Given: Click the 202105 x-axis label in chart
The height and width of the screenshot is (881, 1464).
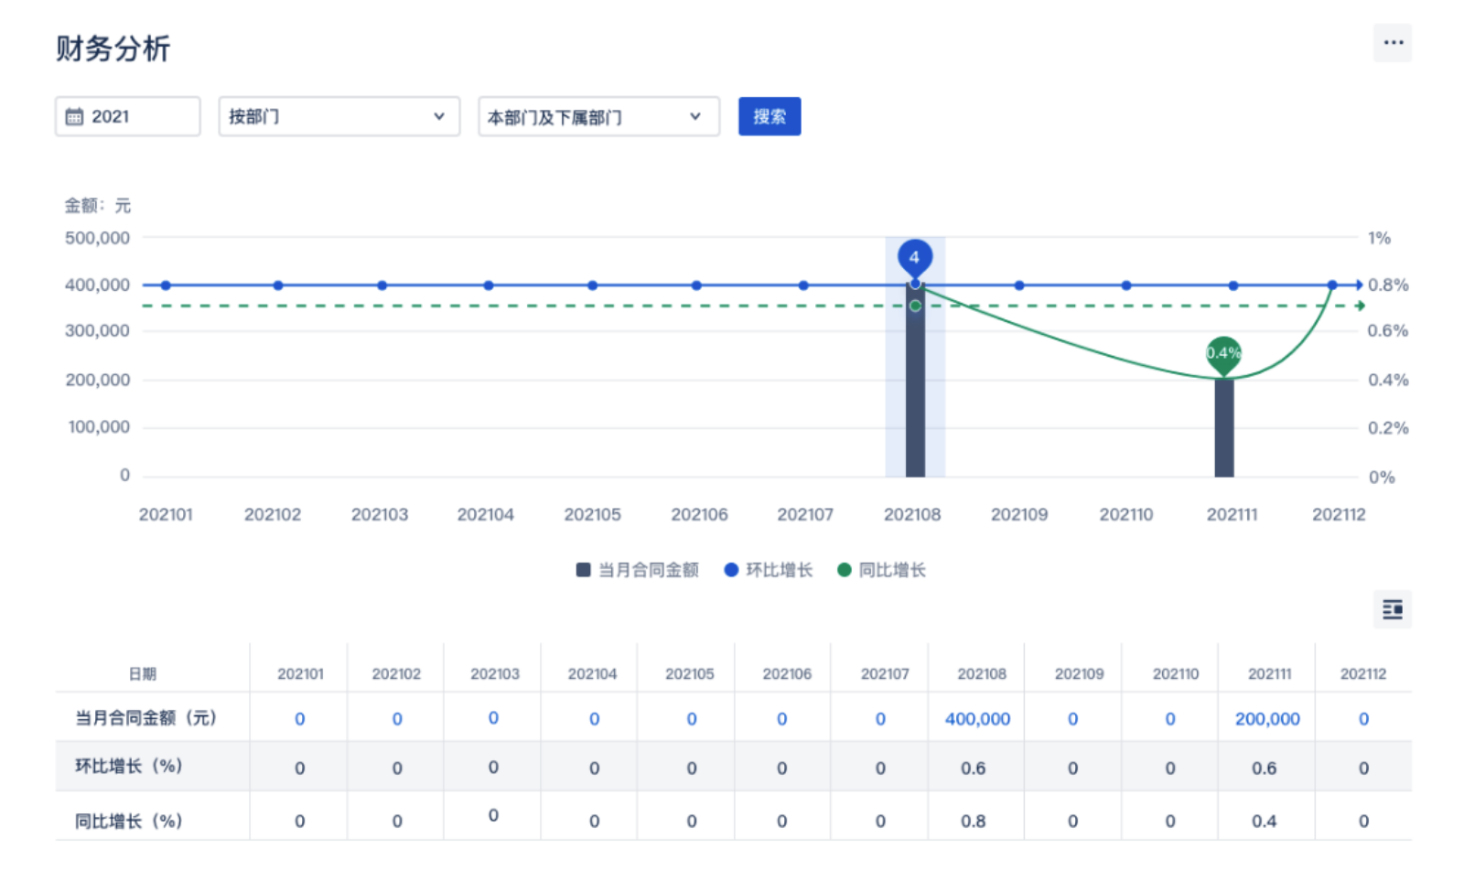Looking at the screenshot, I should click(592, 515).
